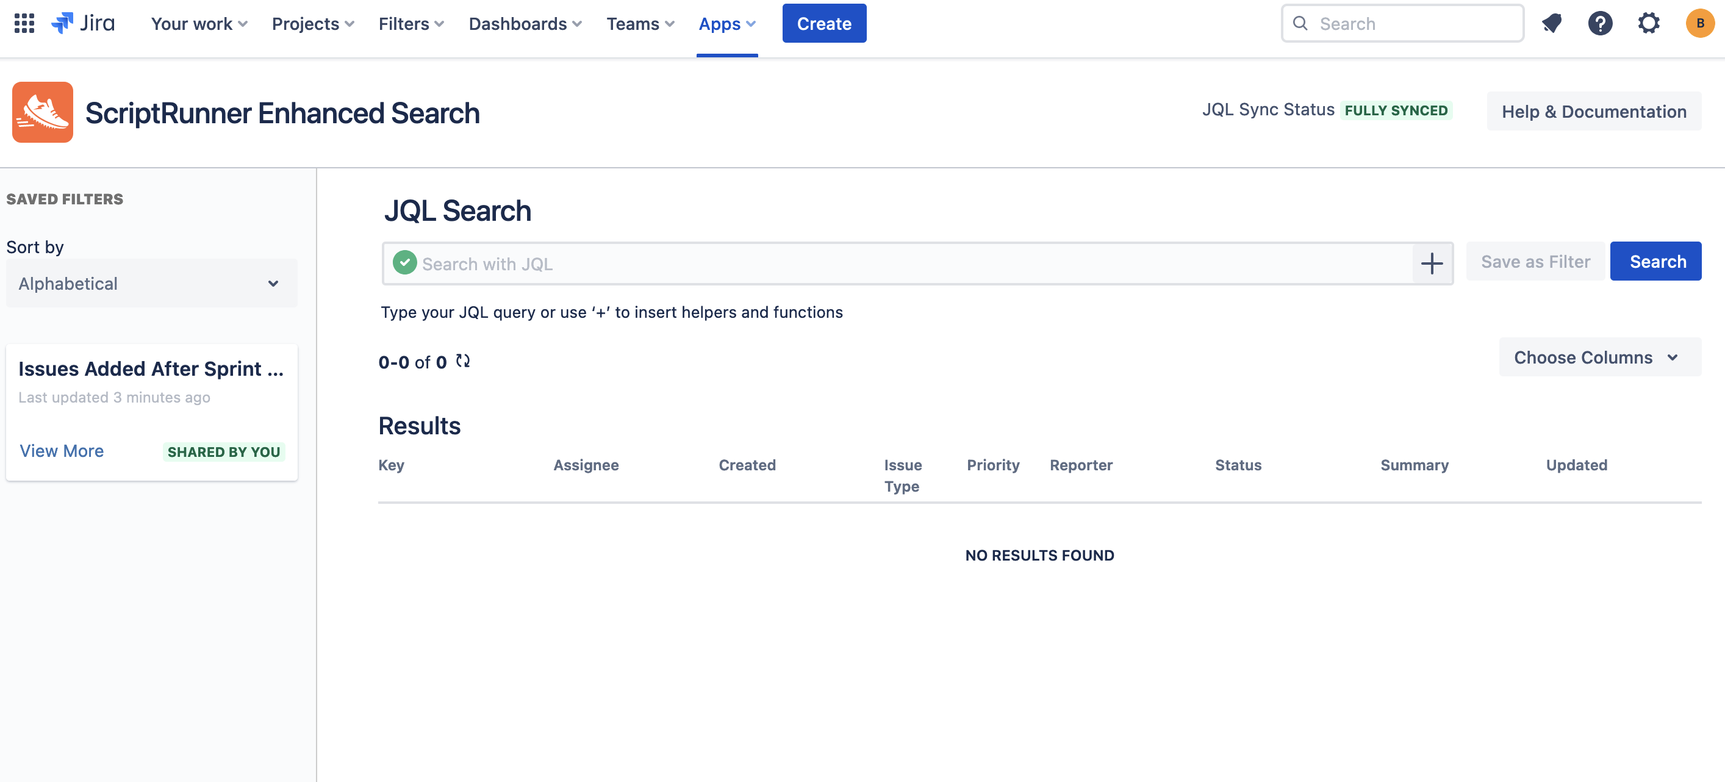Image resolution: width=1725 pixels, height=782 pixels.
Task: Click the plus icon to insert JQL helpers
Action: pos(1432,263)
